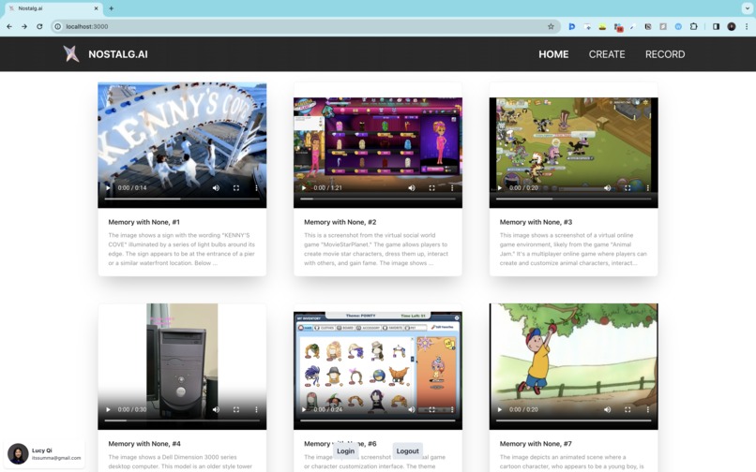Open more options on Memory #6 video

[x=452, y=409]
